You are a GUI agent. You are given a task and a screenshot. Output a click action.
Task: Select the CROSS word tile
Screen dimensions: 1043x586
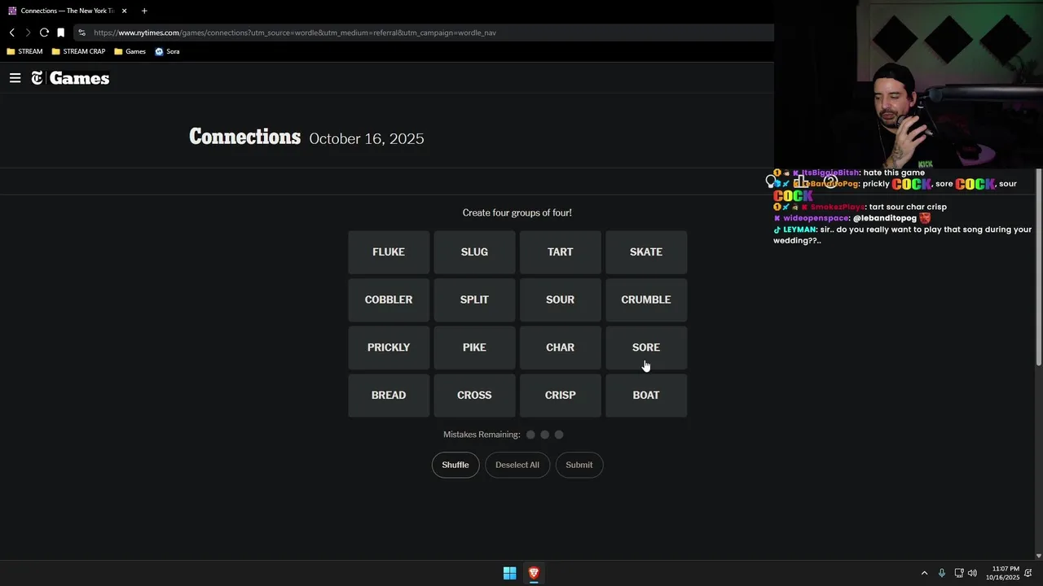click(474, 396)
